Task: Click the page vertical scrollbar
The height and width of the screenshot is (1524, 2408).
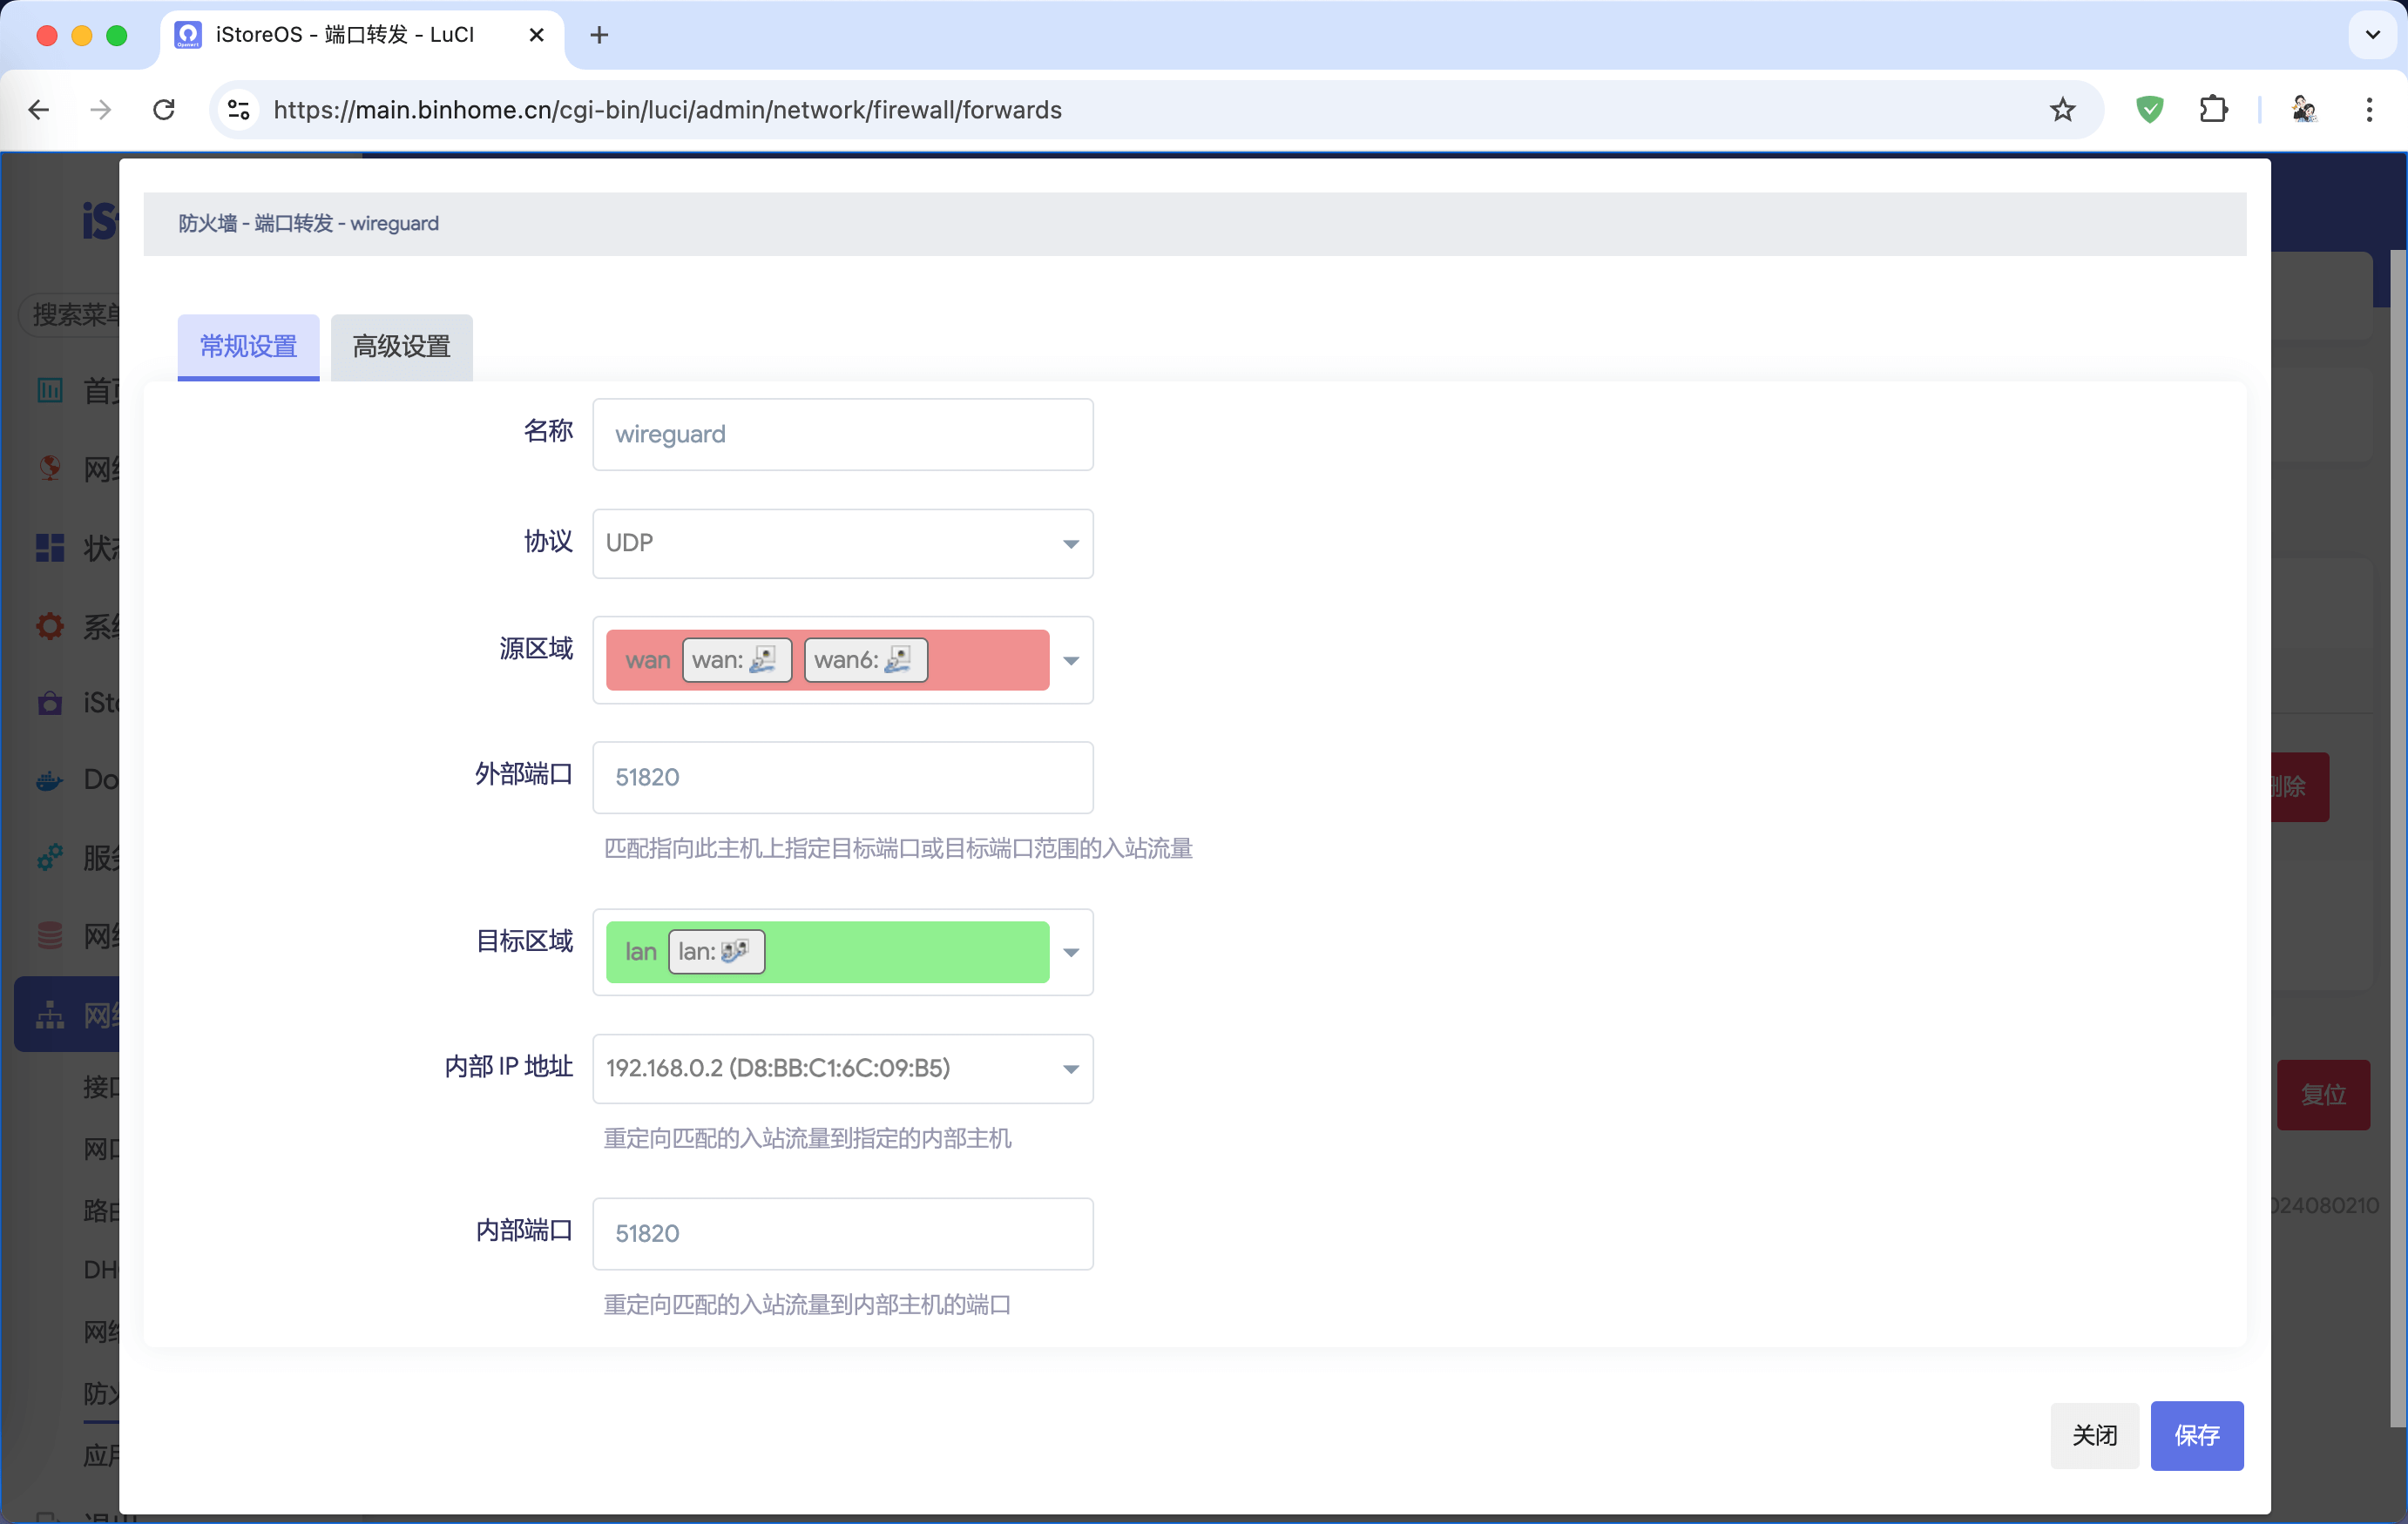Action: click(2397, 840)
